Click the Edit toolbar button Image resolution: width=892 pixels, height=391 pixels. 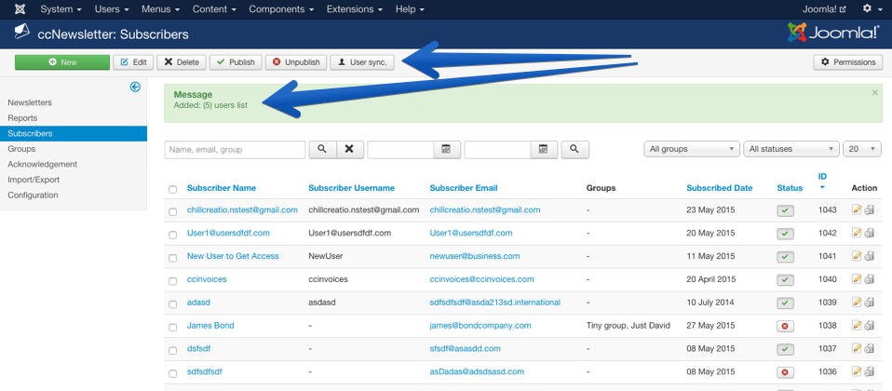point(133,62)
